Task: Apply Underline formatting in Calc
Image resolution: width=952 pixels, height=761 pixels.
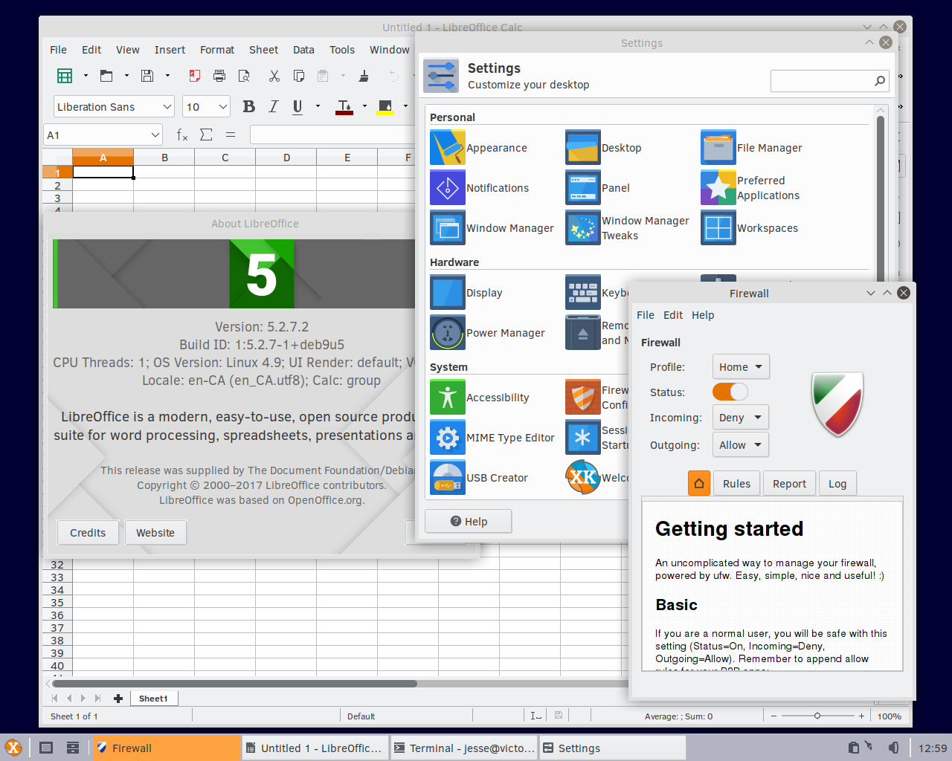Action: coord(297,107)
